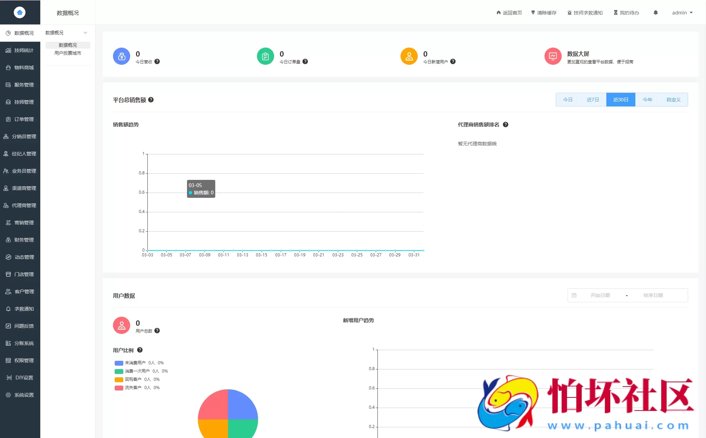Open the notification bell icon

pyautogui.click(x=655, y=13)
